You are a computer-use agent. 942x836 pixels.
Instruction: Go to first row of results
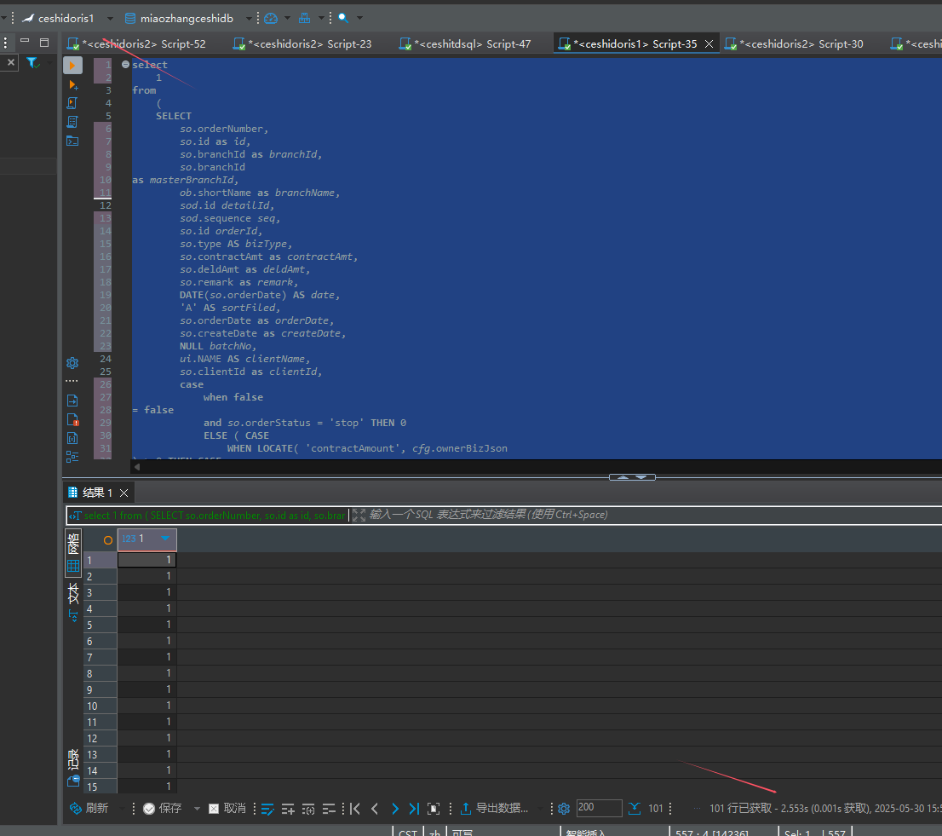click(355, 809)
